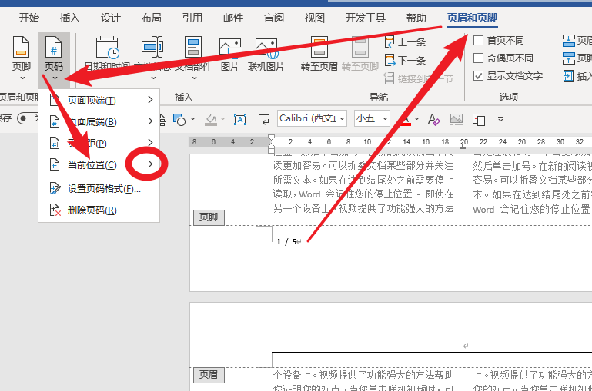Switch to 引用 tab

[x=192, y=18]
